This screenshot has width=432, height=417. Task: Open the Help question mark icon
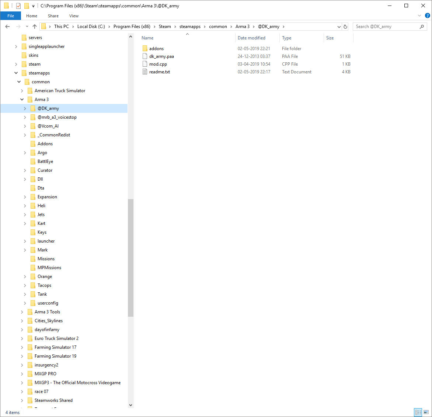(427, 16)
